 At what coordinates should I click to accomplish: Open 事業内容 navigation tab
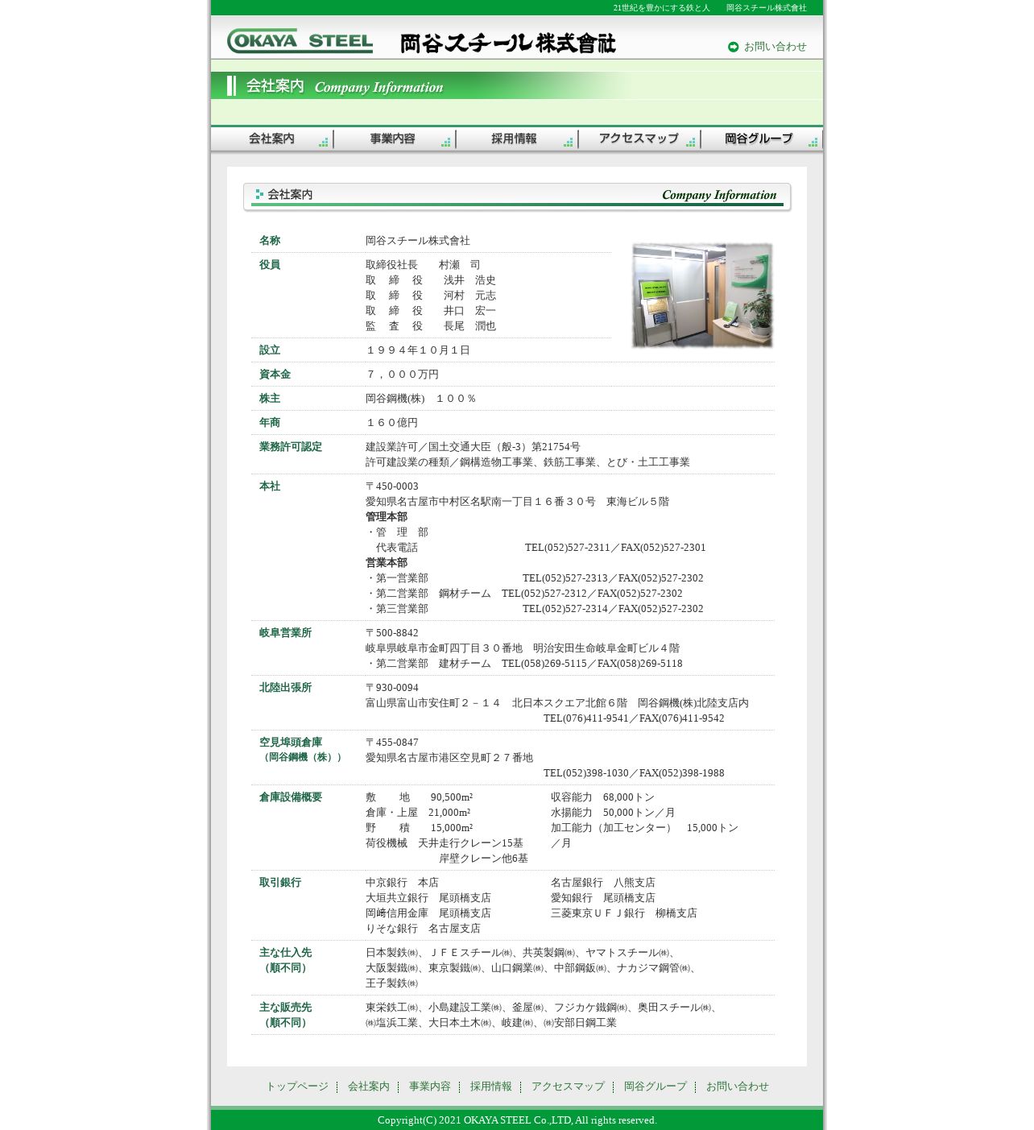point(395,139)
